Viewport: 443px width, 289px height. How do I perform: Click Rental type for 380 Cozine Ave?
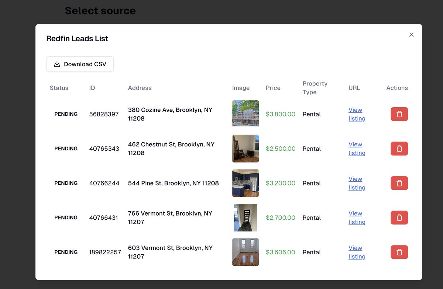312,114
